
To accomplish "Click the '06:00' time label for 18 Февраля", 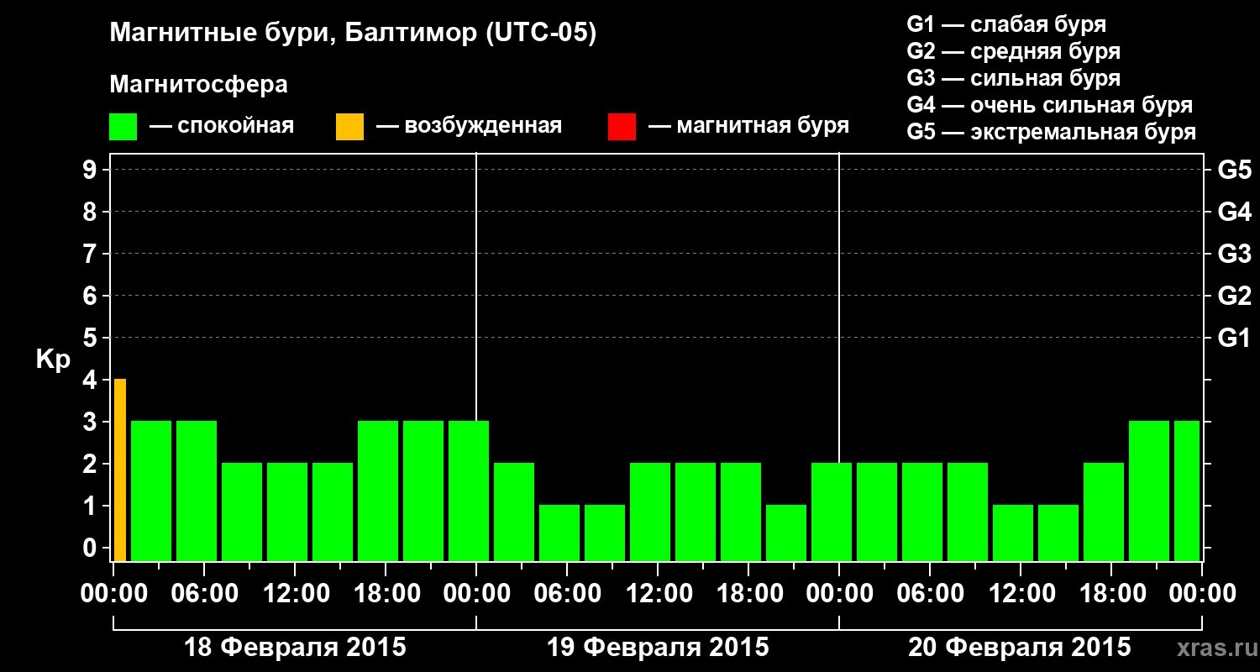I will click(x=204, y=595).
